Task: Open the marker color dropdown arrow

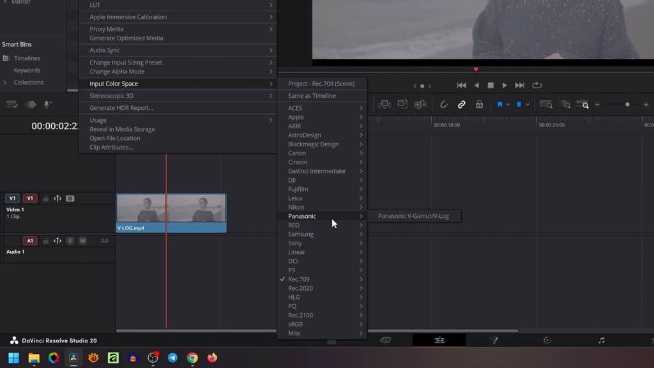Action: [x=528, y=104]
